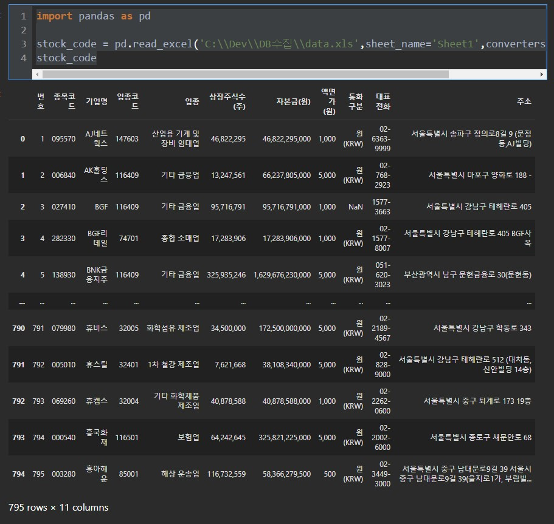Click address 서울특별시 중구 퇴계로 173 19층
Screen dimensions: 554x524
(477, 401)
